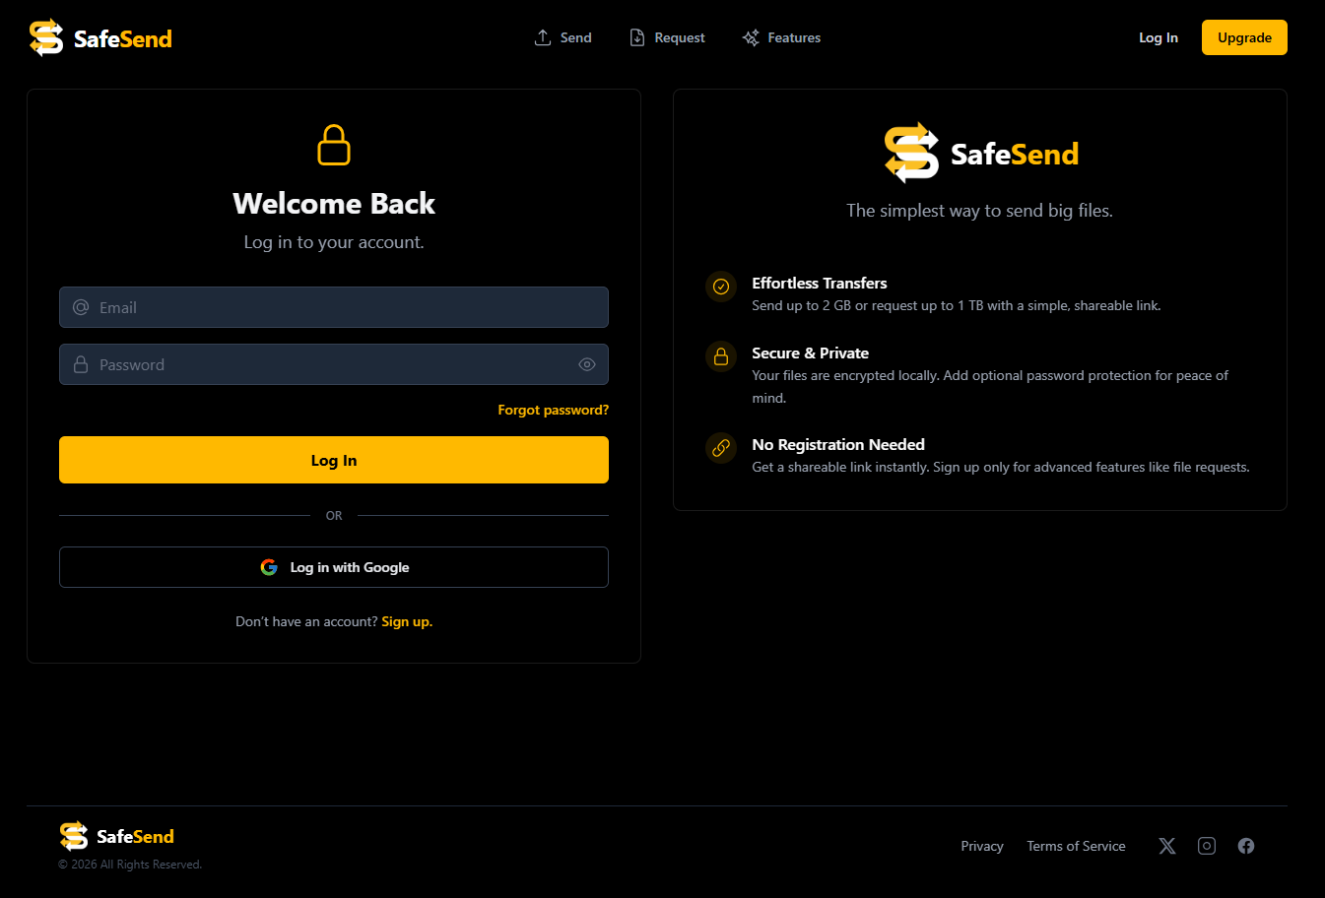Open Terms of Service in footer
Image resolution: width=1325 pixels, height=898 pixels.
[x=1076, y=846]
